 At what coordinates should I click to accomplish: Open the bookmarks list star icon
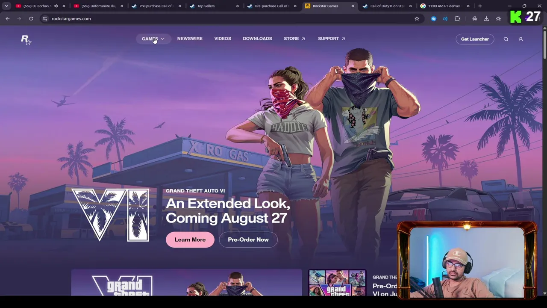[x=498, y=18]
